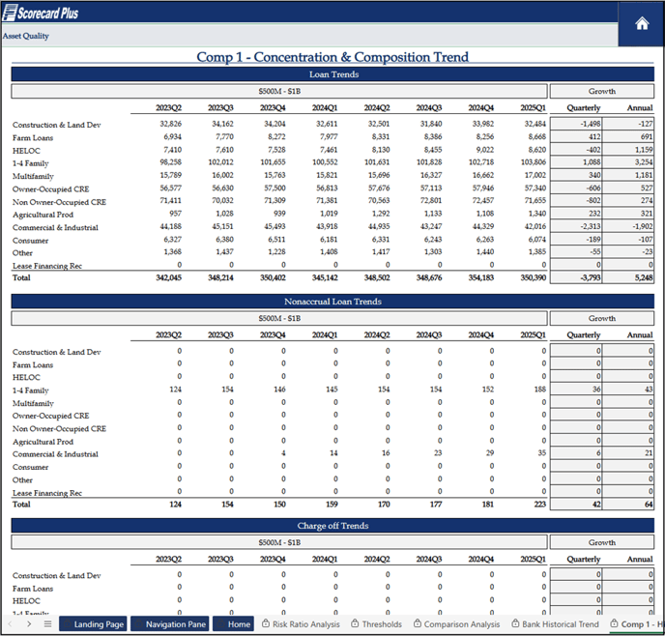This screenshot has width=665, height=636.
Task: Click Annual growth header in Loan Trends
Action: click(x=640, y=107)
